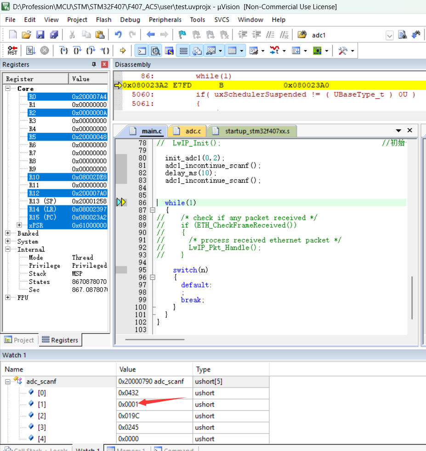Viewport: 426px width, 451px height.
Task: Collapse code fold at line 87
Action: pyautogui.click(x=153, y=210)
